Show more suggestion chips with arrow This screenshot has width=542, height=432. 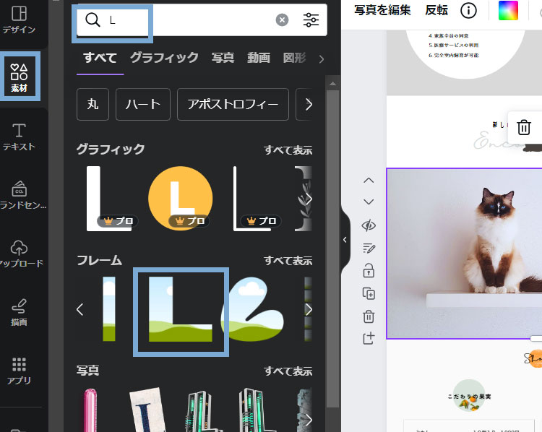click(309, 104)
